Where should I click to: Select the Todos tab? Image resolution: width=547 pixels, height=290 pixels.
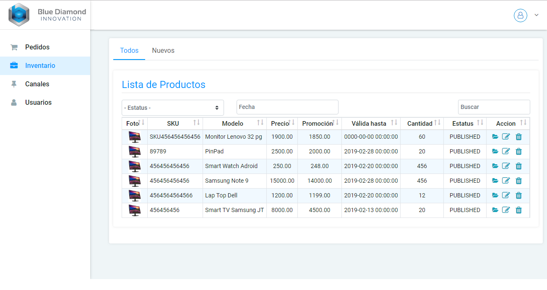click(x=129, y=50)
